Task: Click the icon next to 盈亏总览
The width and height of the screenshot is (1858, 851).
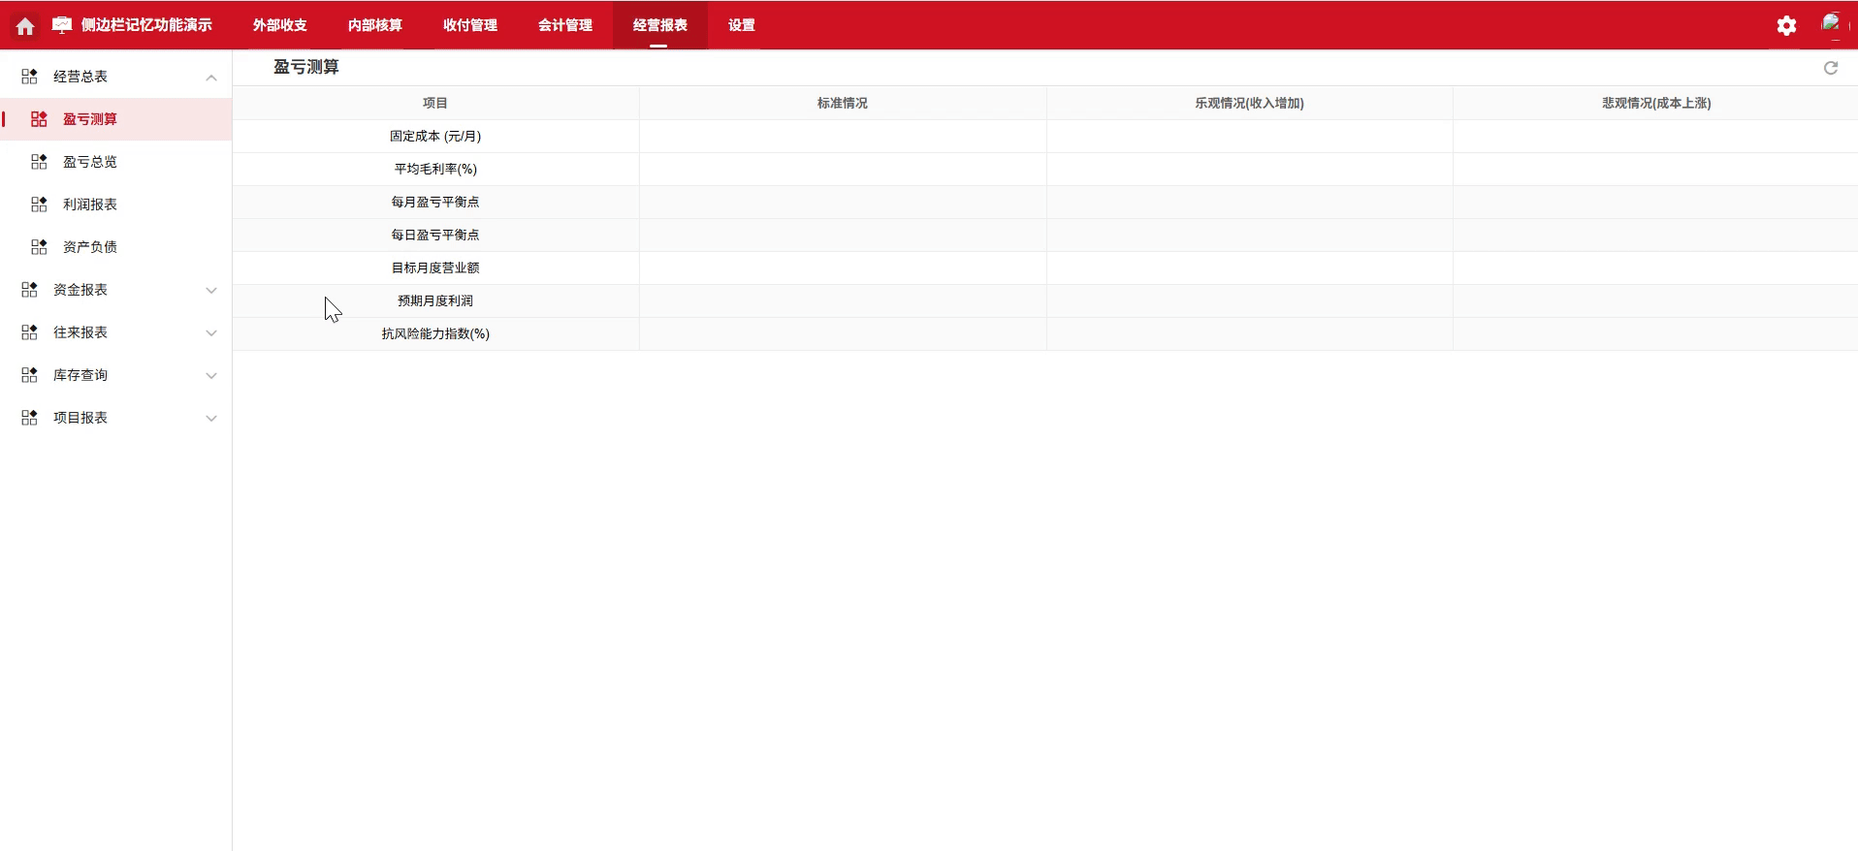Action: [x=39, y=162]
